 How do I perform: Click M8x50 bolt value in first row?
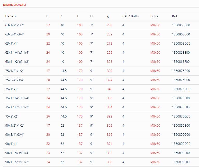(x=155, y=25)
